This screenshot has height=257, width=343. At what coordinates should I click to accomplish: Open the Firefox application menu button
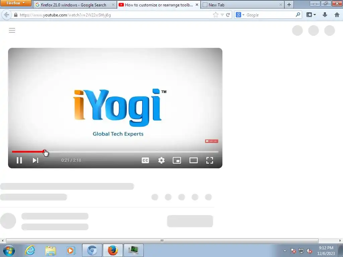(x=16, y=3)
